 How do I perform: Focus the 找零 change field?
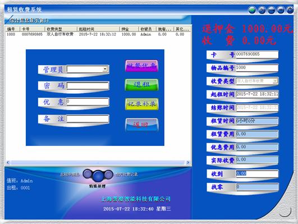257,187
